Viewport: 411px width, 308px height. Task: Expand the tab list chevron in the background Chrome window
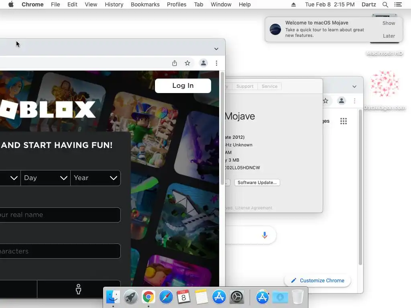(354, 87)
